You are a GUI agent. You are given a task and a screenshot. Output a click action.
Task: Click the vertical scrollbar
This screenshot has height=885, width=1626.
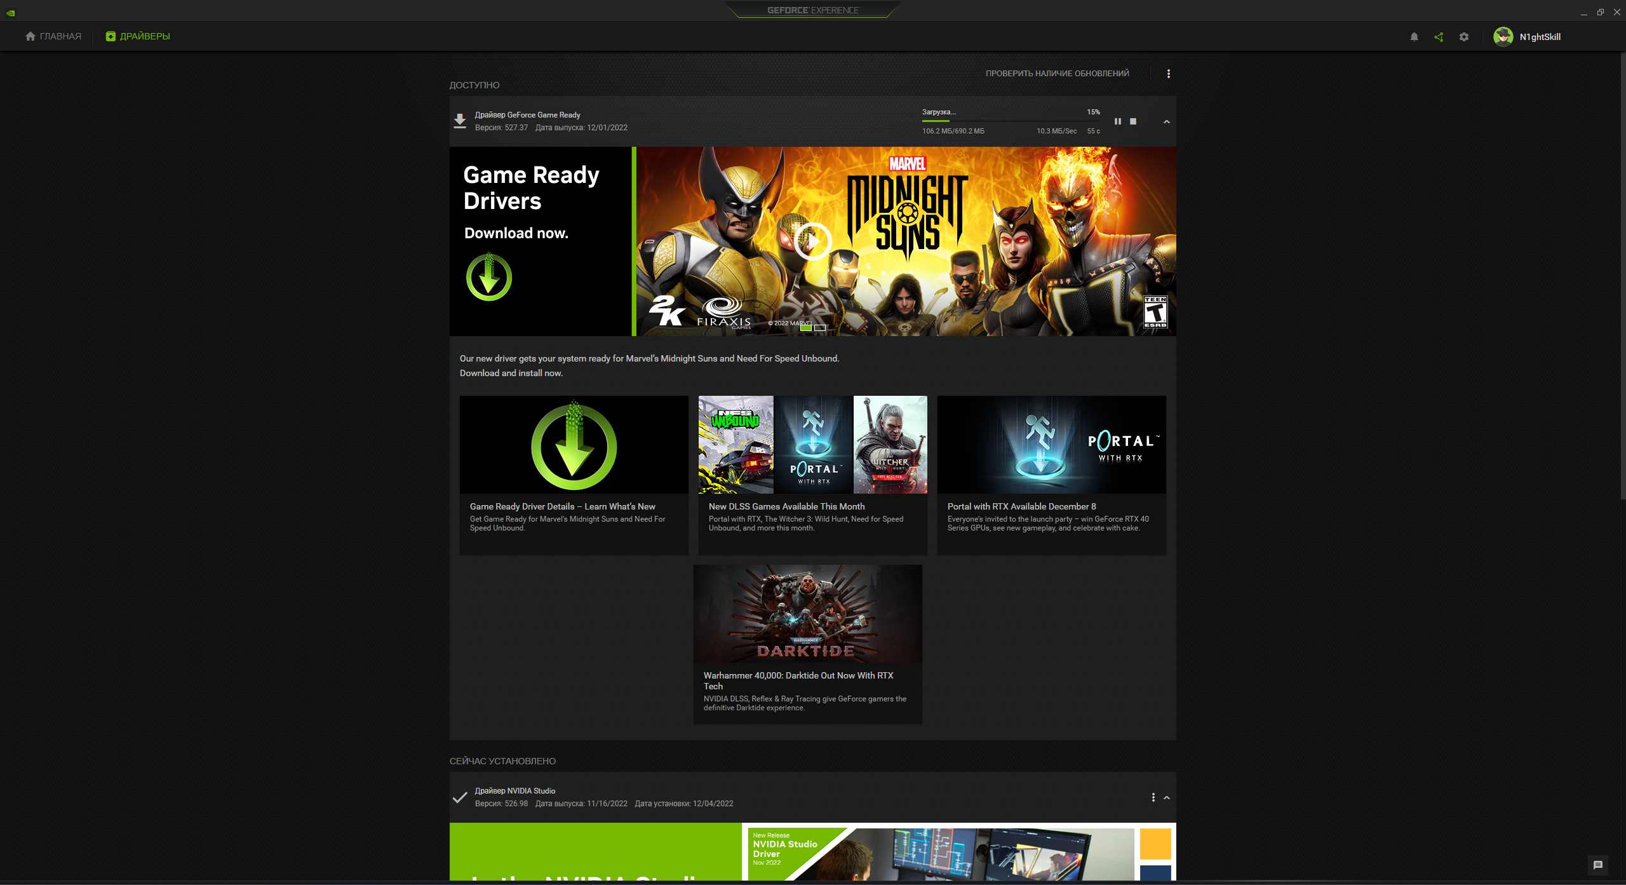(x=1622, y=276)
